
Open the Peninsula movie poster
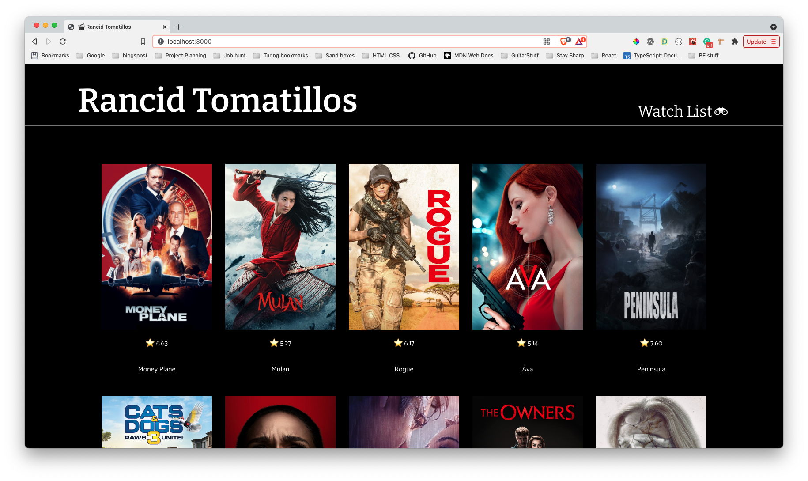click(x=651, y=246)
